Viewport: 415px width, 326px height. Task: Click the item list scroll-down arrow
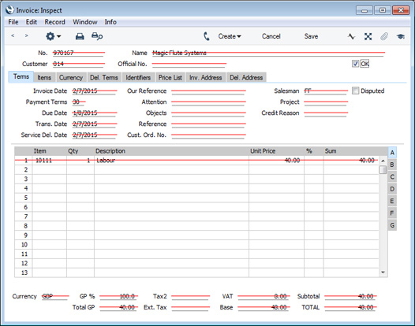click(383, 272)
